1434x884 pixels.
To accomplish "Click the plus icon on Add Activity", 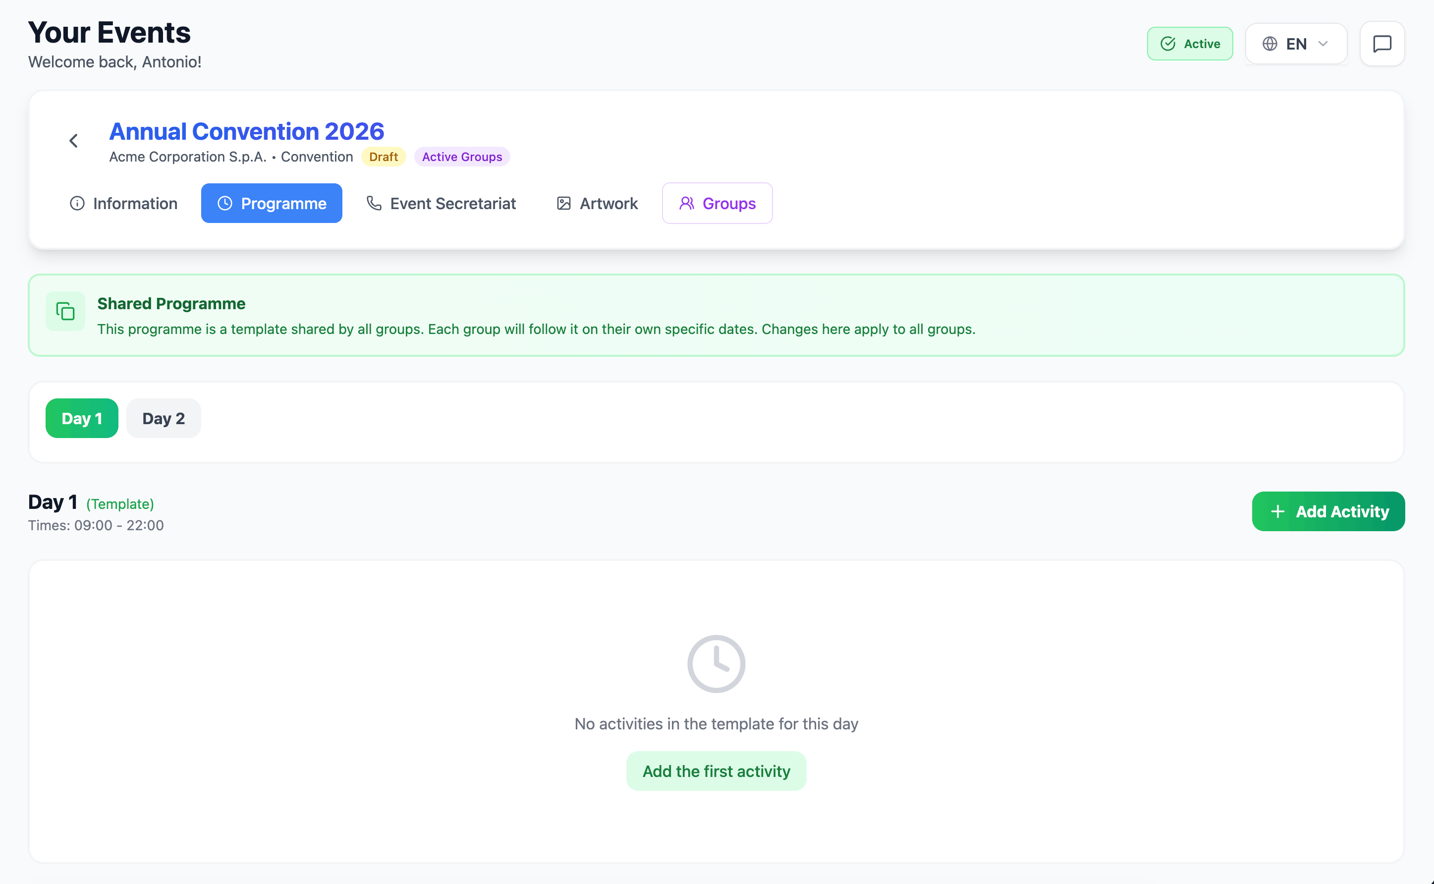I will click(x=1278, y=511).
